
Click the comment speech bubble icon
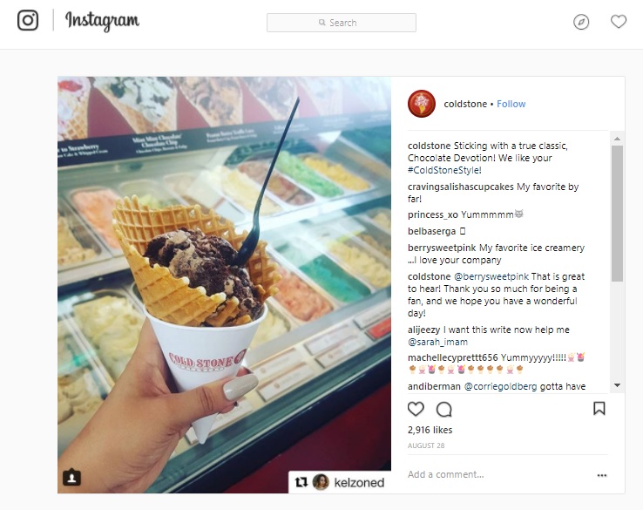(x=444, y=409)
